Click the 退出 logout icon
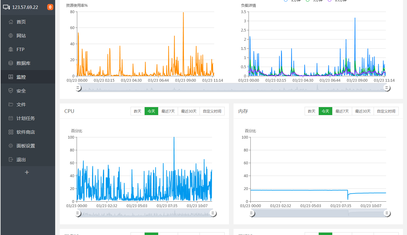The image size is (407, 235). [11, 159]
